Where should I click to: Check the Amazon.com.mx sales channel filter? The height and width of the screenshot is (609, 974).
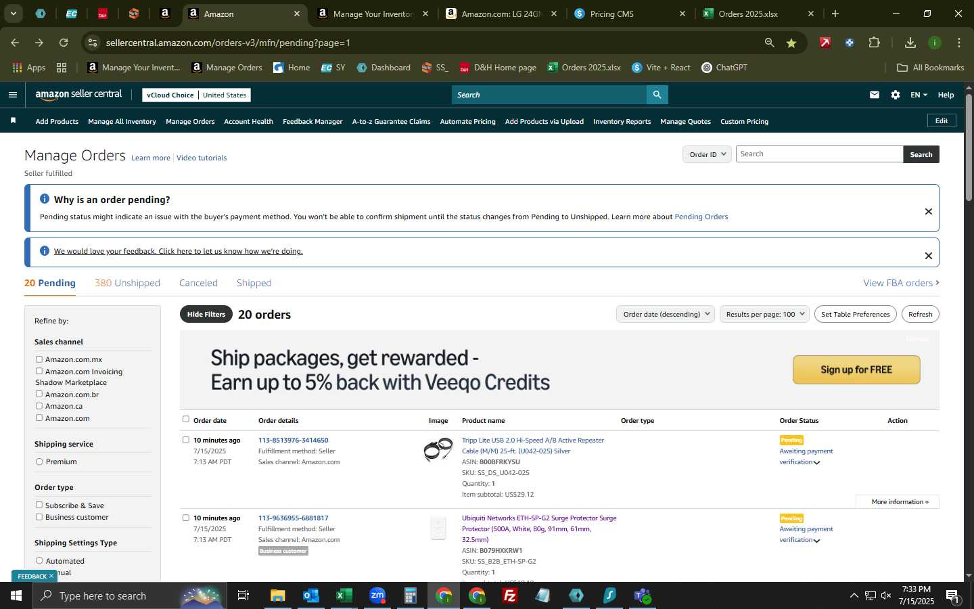click(x=39, y=359)
